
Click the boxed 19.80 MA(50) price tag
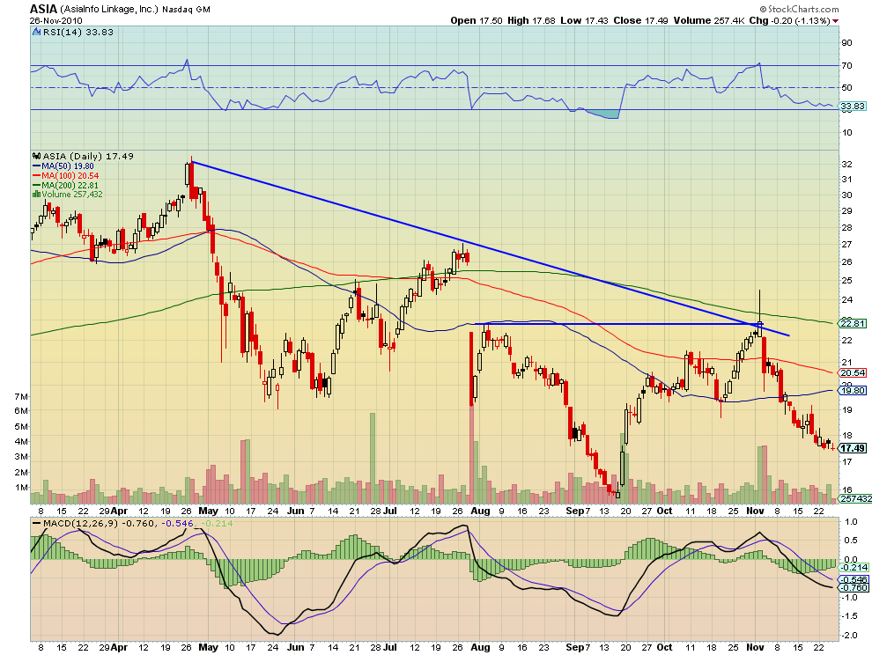point(853,391)
